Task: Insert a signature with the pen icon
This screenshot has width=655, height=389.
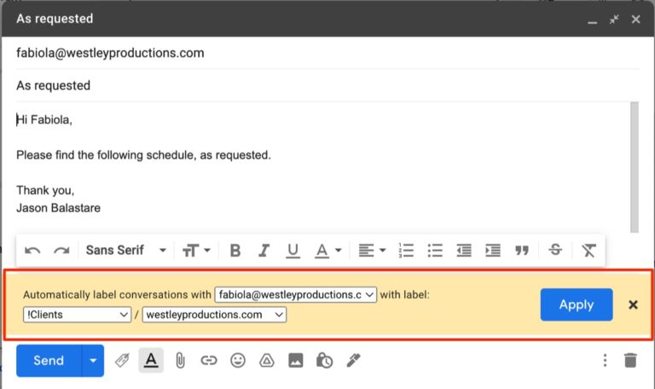Action: point(353,360)
